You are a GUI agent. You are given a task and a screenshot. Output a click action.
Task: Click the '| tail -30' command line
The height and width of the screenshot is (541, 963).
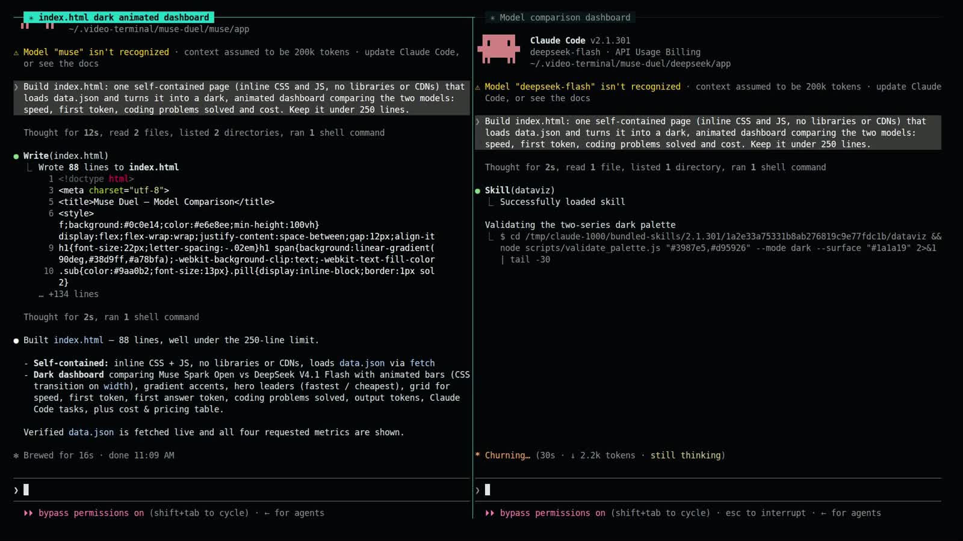(525, 260)
